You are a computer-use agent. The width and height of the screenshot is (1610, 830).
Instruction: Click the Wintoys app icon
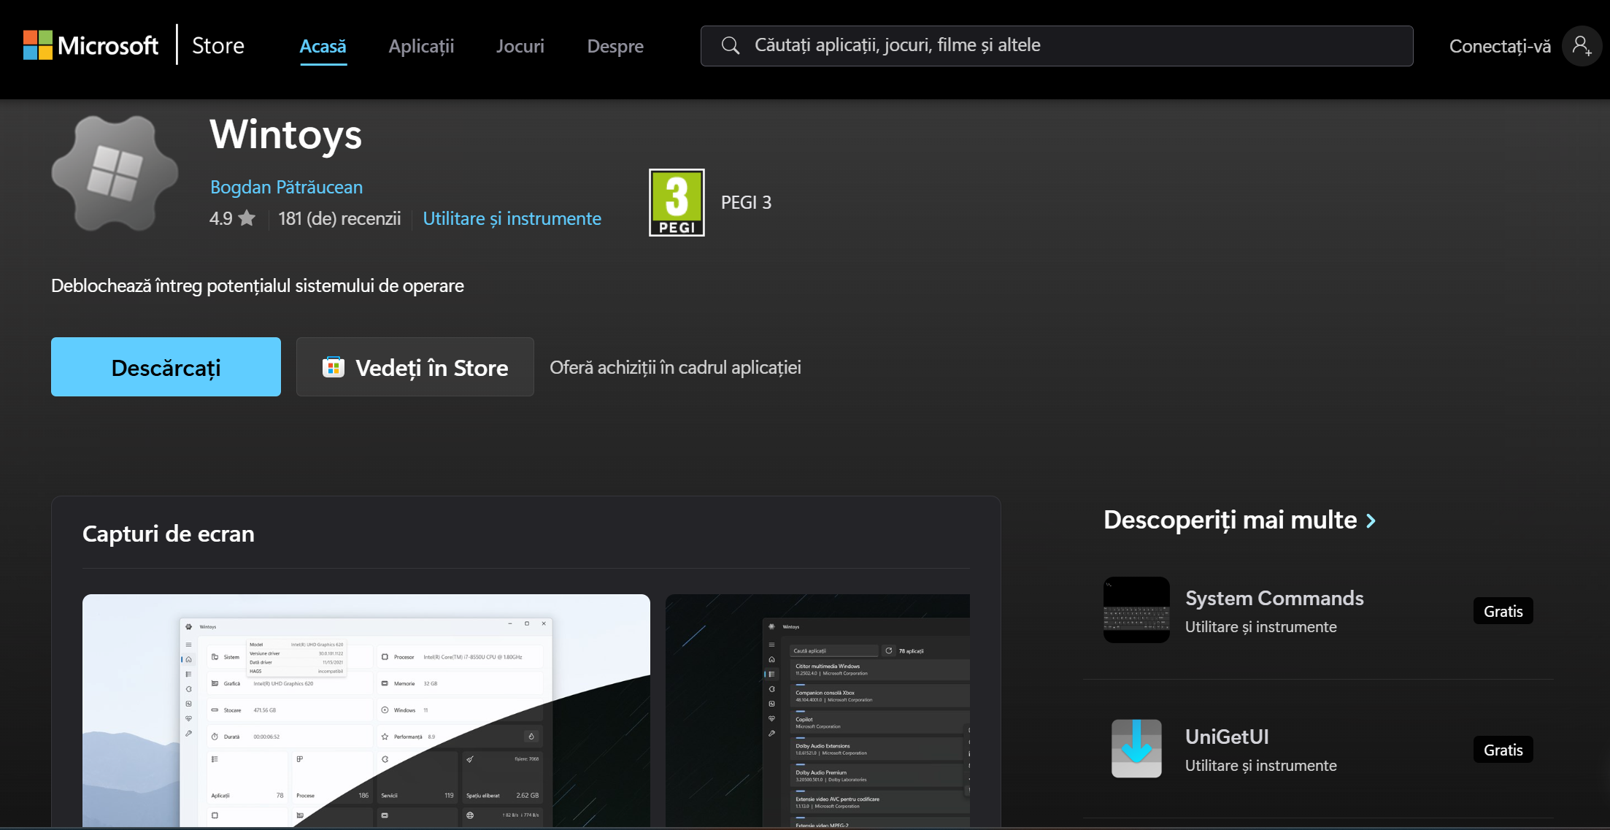(115, 174)
